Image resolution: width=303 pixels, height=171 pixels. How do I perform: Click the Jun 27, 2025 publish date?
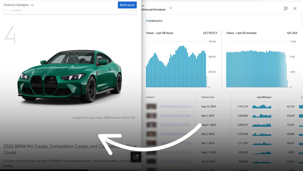pos(208,161)
